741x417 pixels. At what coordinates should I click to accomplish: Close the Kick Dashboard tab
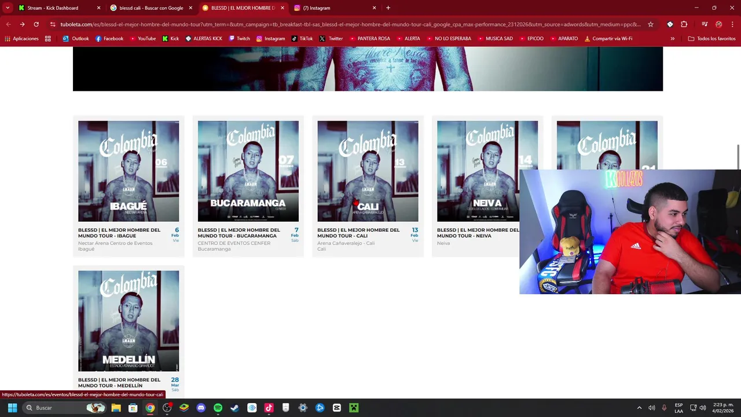click(x=98, y=8)
